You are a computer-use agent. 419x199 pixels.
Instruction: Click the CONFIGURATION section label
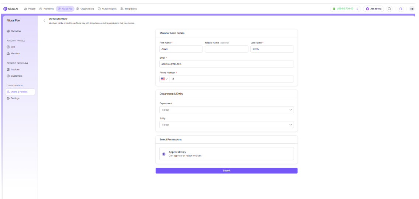[x=15, y=85]
